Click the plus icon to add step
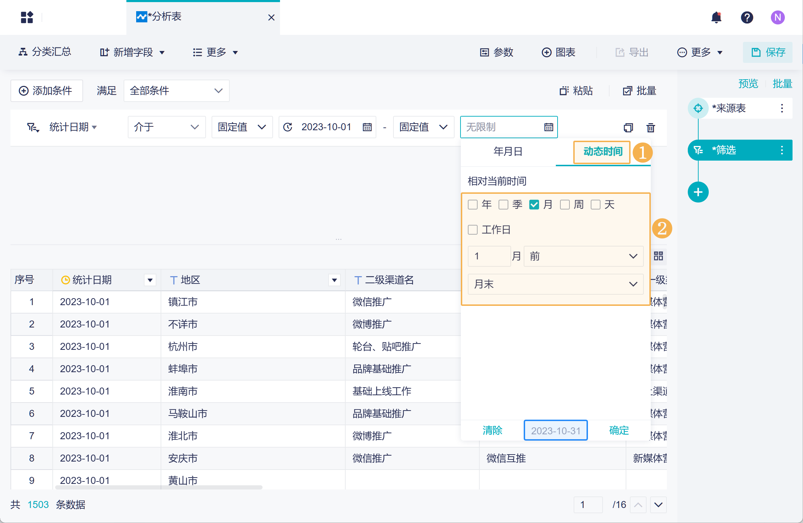 pos(698,192)
